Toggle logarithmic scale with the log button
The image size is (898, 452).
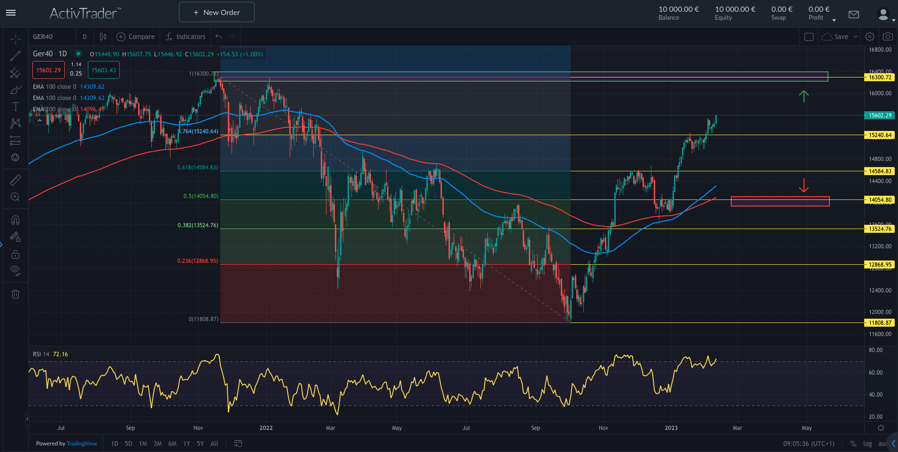click(867, 444)
